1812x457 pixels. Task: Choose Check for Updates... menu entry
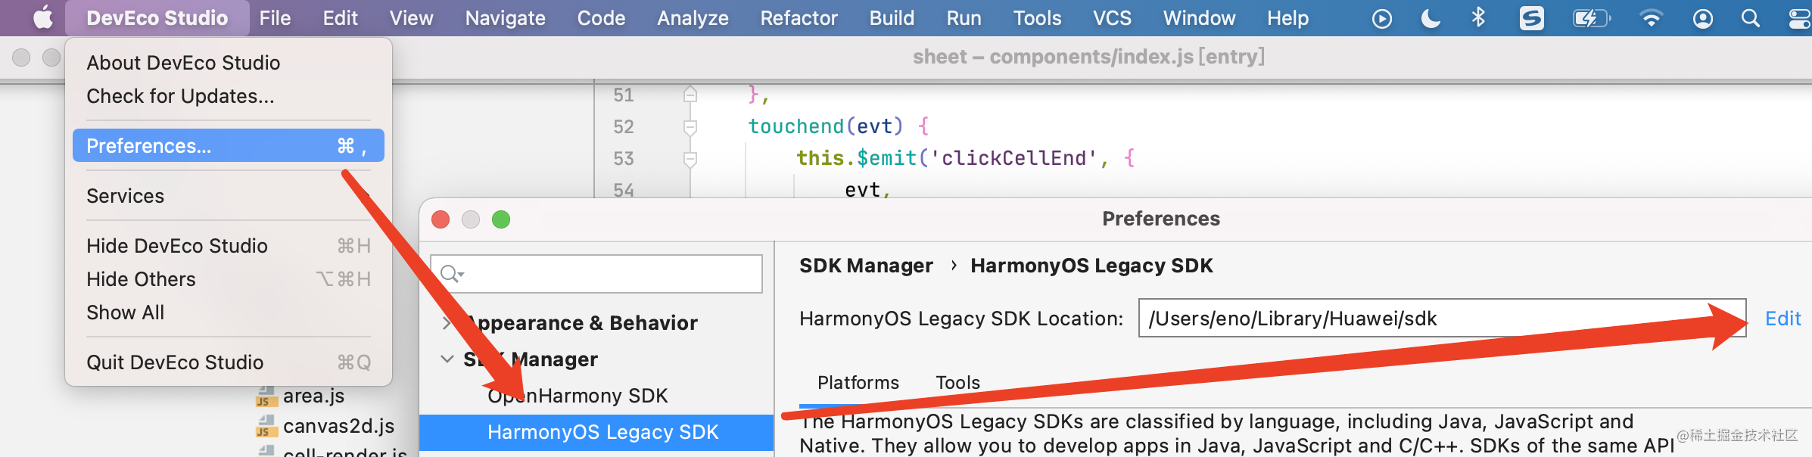(x=180, y=96)
